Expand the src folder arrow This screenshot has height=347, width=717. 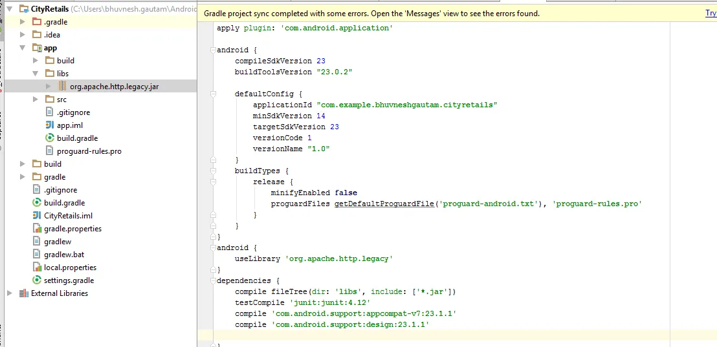(35, 99)
